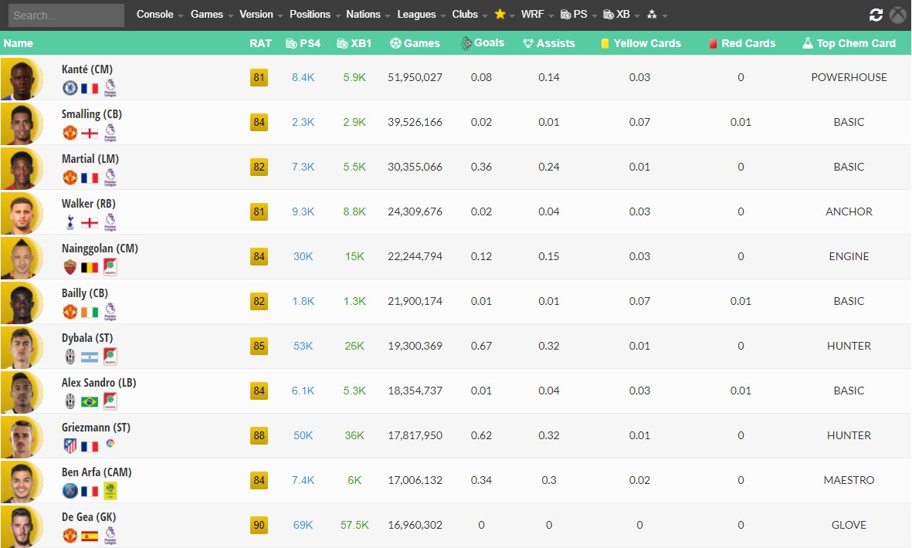Click Griezmann's 88 rating badge
This screenshot has height=548, width=912.
click(x=259, y=435)
